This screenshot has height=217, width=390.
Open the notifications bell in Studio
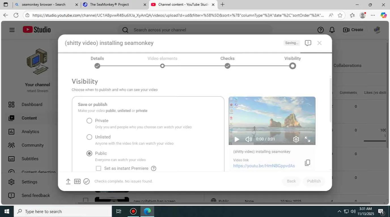coord(332,30)
